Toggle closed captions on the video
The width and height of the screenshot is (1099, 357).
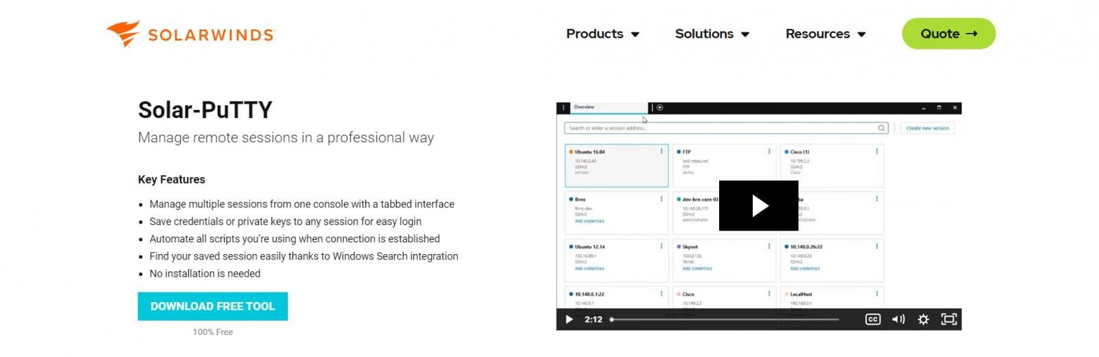point(873,319)
